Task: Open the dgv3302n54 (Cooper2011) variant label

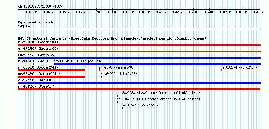Action: (x=39, y=74)
